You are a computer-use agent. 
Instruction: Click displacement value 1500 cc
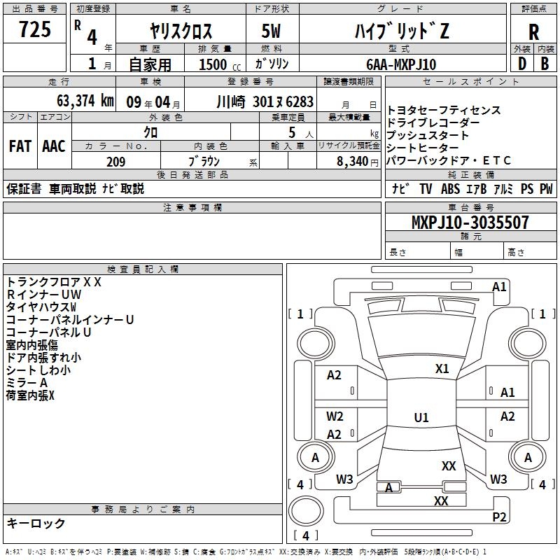[220, 64]
